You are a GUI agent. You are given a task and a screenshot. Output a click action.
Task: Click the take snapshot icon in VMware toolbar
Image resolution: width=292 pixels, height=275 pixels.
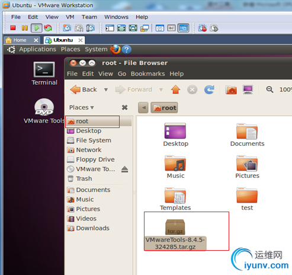point(67,28)
